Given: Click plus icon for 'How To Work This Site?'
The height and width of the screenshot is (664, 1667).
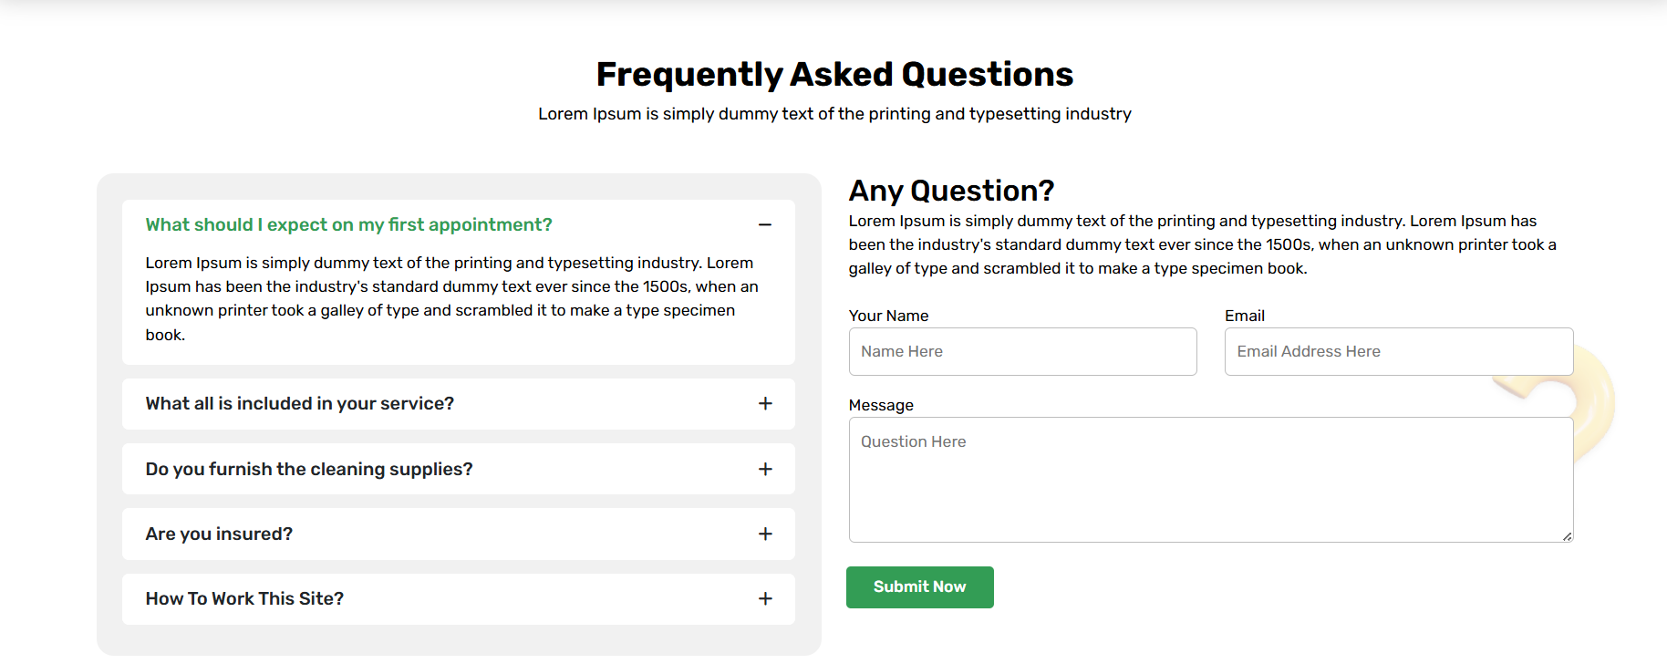Looking at the screenshot, I should (765, 598).
